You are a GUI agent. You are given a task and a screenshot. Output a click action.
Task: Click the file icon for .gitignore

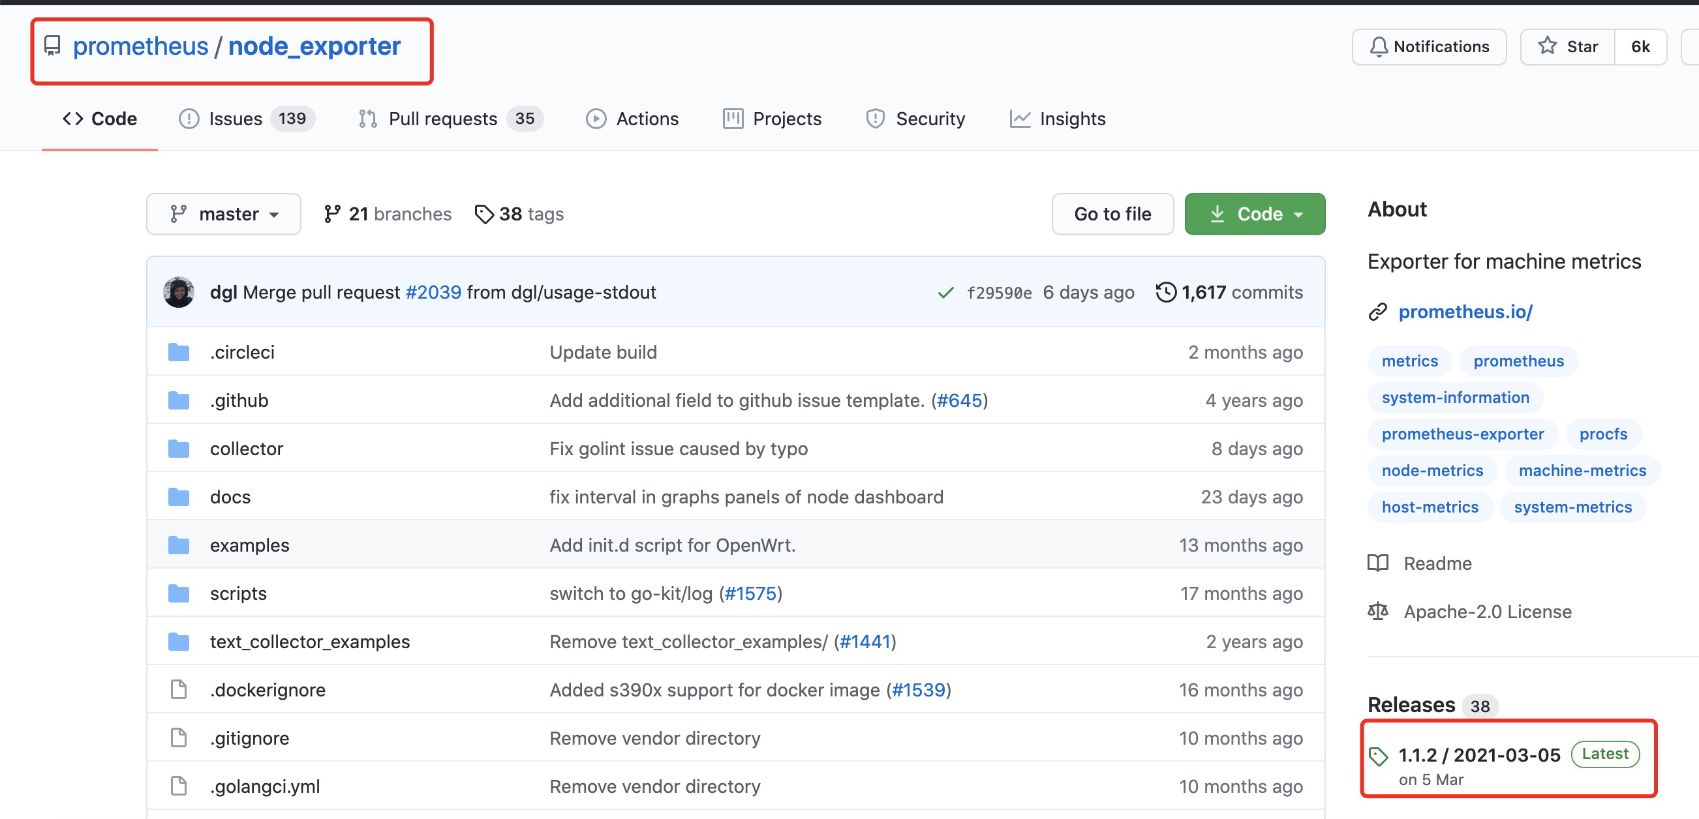click(179, 738)
